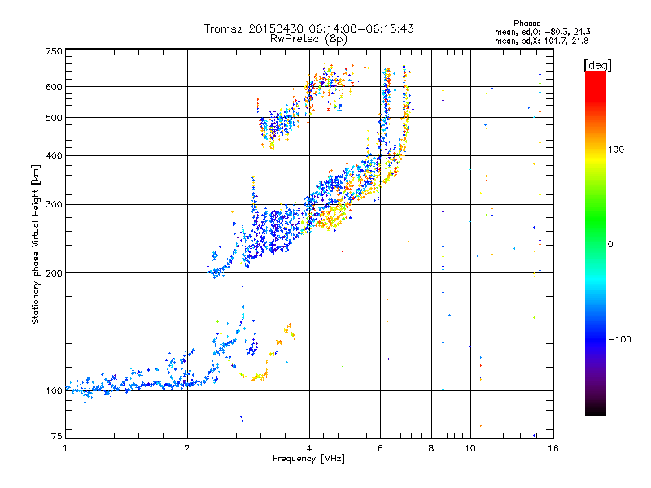The width and height of the screenshot is (651, 488).
Task: Select the 'mean, sd,O: -80.3, 21.3' text
Action: click(x=542, y=33)
